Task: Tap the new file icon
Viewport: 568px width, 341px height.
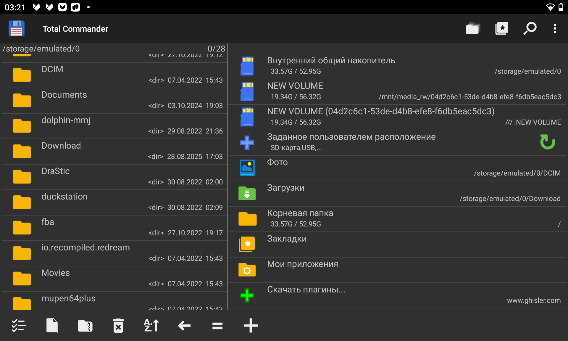Action: coord(52,326)
